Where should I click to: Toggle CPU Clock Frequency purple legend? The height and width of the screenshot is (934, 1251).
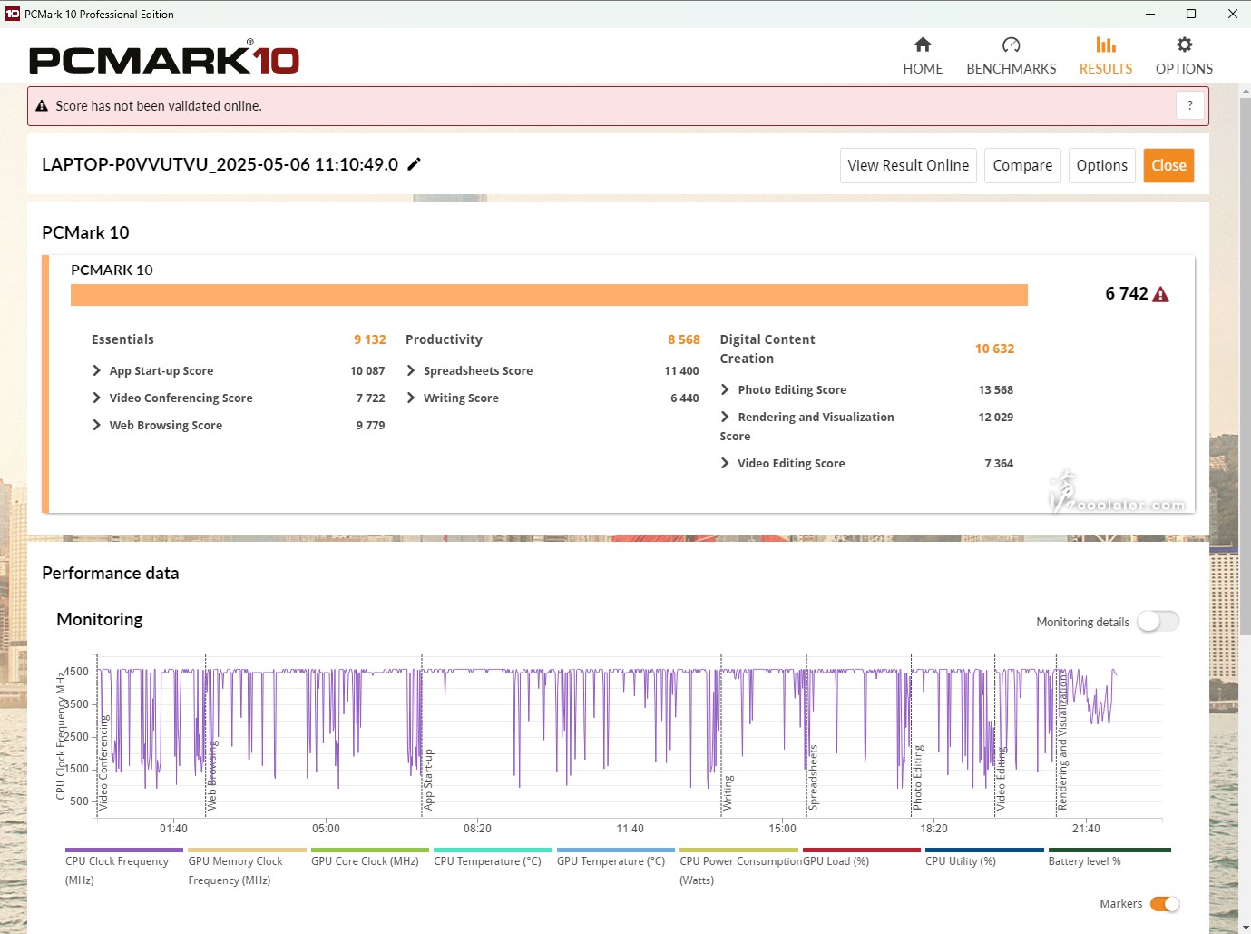(x=123, y=867)
